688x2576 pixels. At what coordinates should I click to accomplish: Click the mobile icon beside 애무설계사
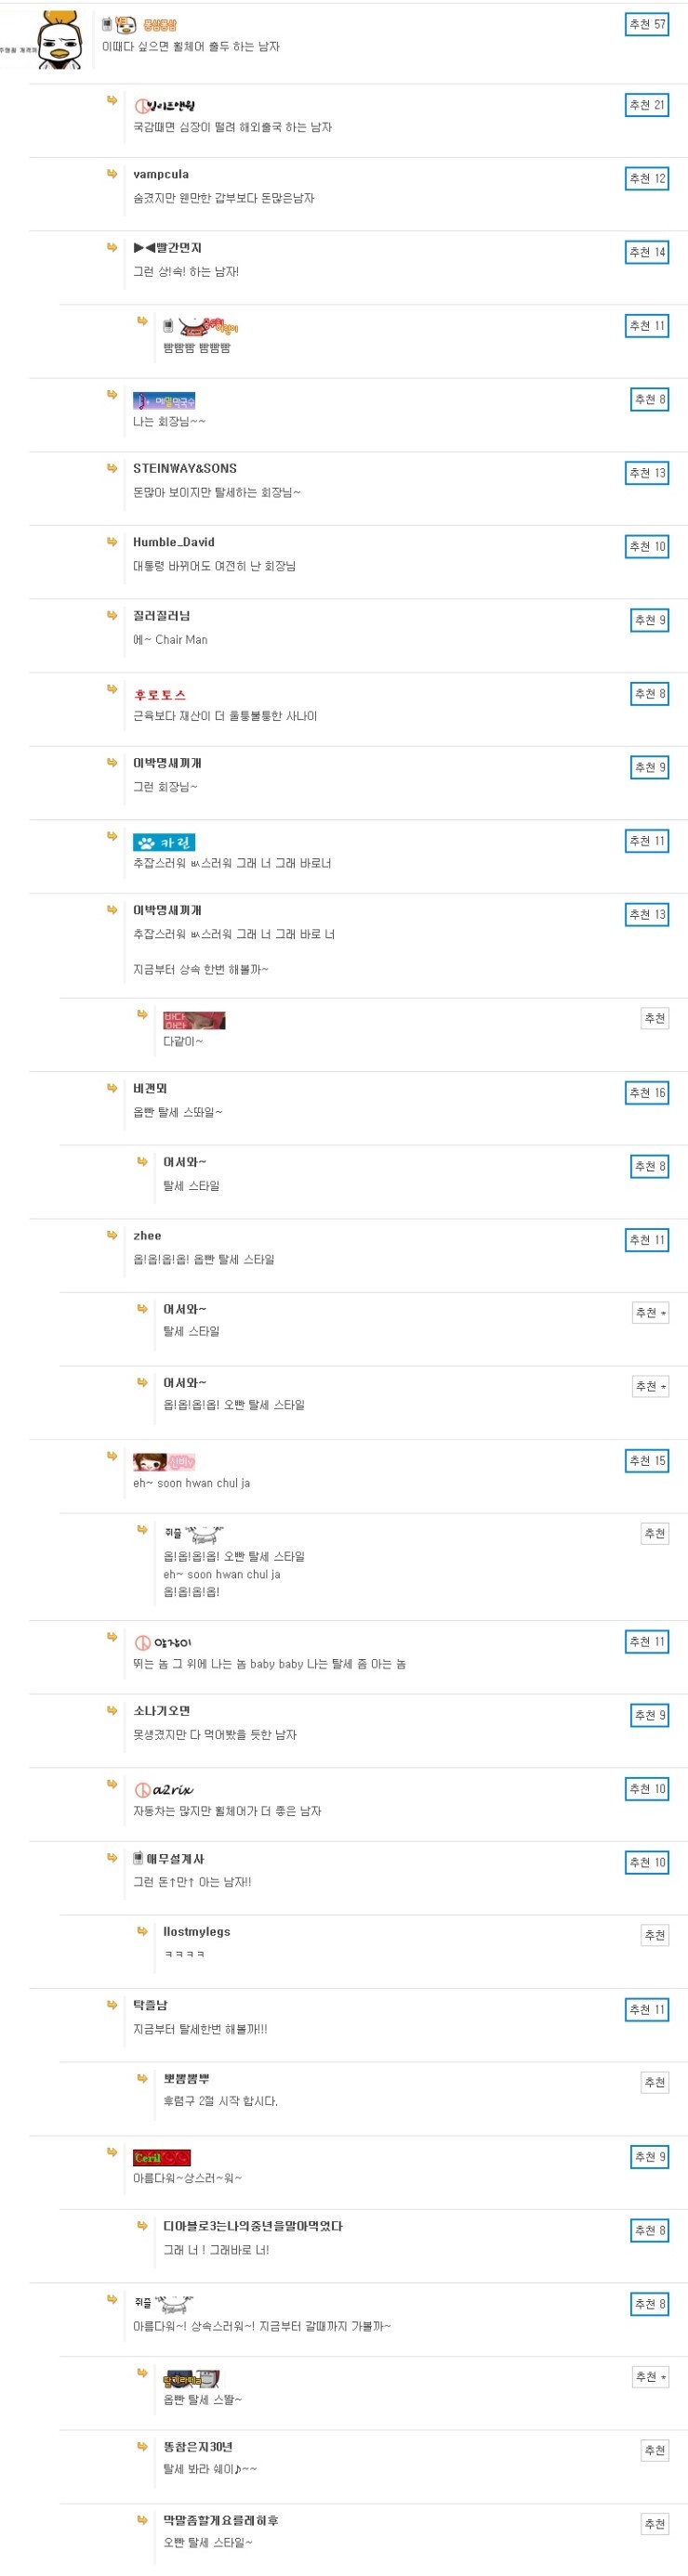[139, 1858]
